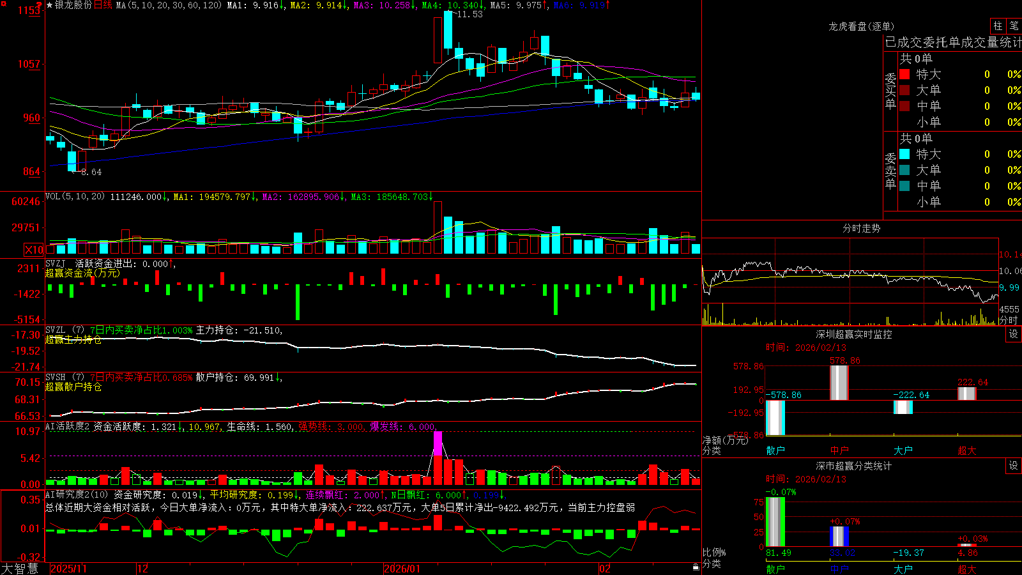
Task: Open 设 settings for 深市超赢分类统计
Action: point(1014,466)
